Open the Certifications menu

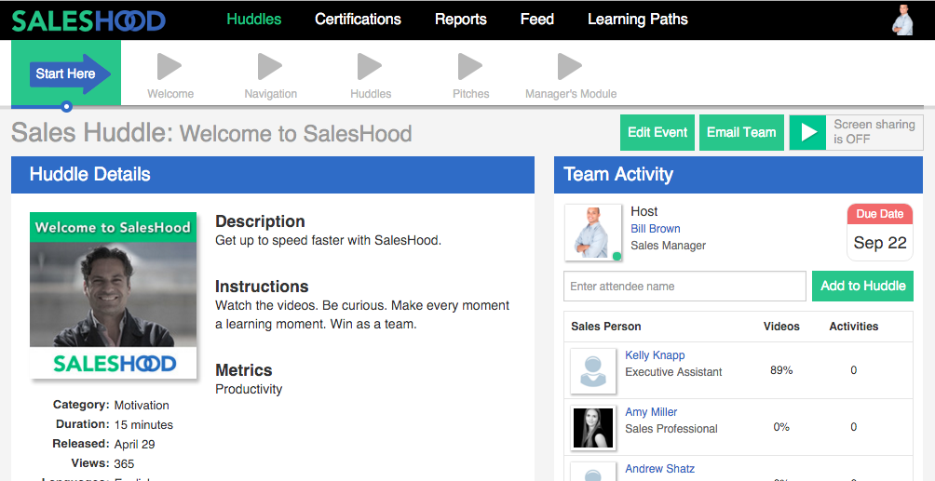[358, 20]
